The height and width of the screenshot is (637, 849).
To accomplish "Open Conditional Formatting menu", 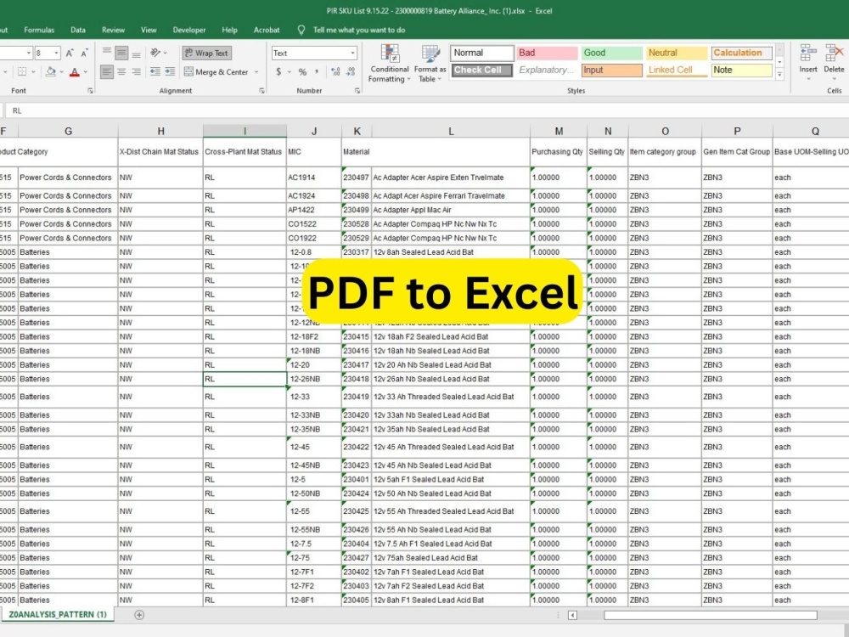I will (389, 64).
